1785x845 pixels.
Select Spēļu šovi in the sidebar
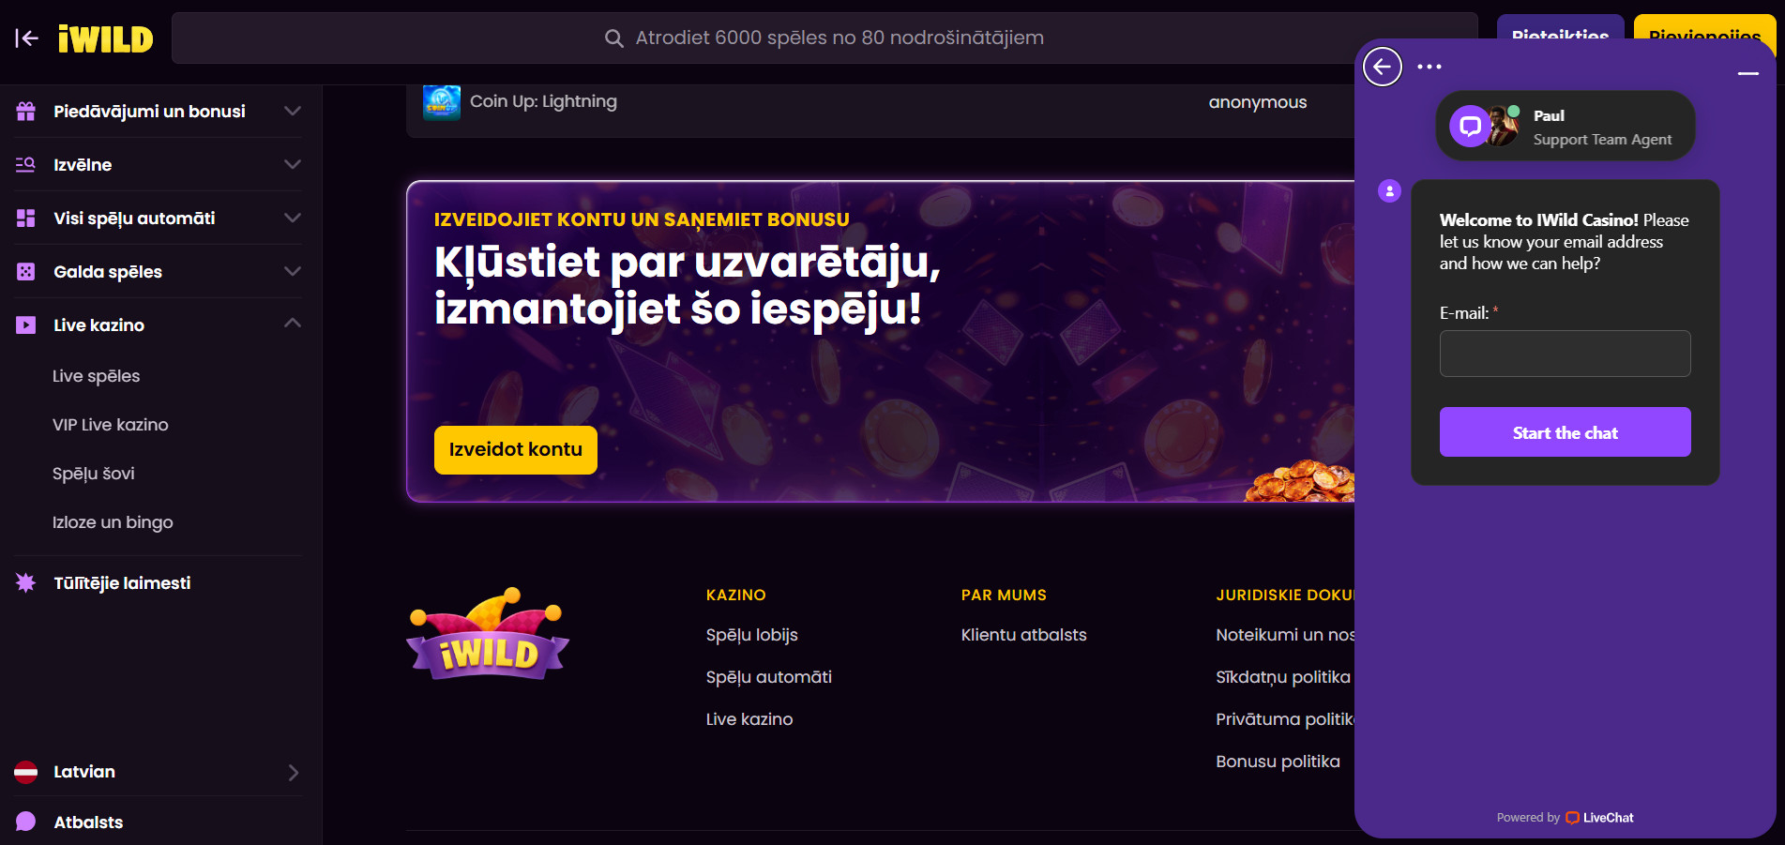[94, 474]
